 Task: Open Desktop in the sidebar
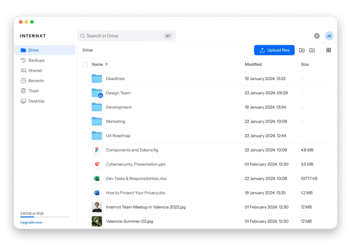pos(45,101)
